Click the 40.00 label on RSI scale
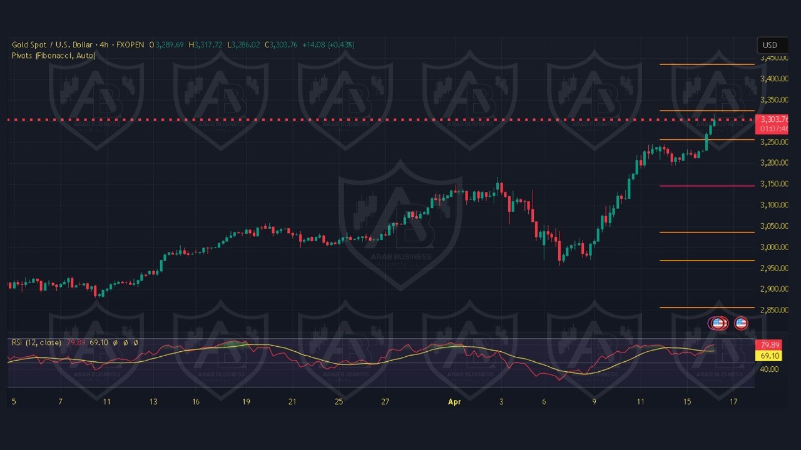Screen dimensions: 801x450 pyautogui.click(x=769, y=369)
